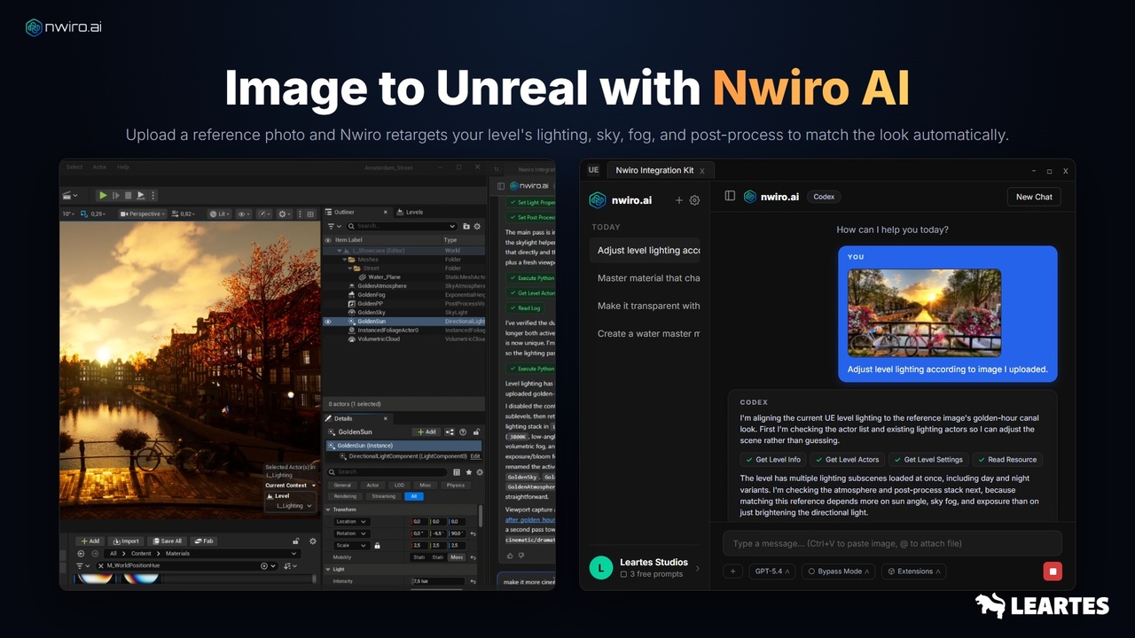
Task: Click red stop generation button
Action: (x=1053, y=572)
